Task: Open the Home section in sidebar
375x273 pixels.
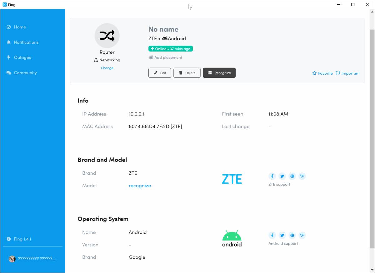Action: tap(20, 27)
